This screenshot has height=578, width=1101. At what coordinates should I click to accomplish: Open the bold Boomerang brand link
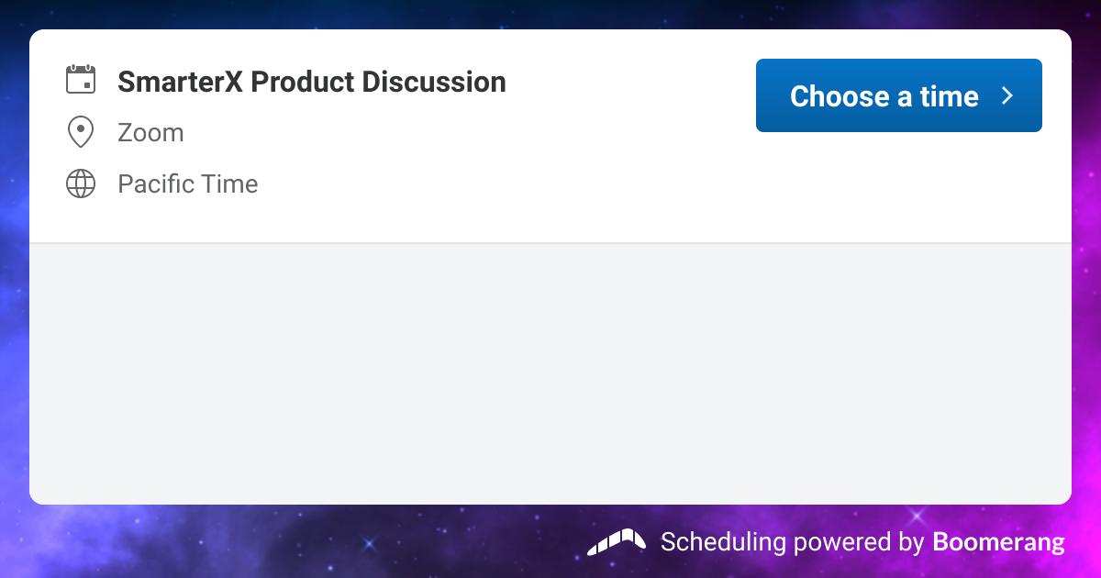(998, 541)
